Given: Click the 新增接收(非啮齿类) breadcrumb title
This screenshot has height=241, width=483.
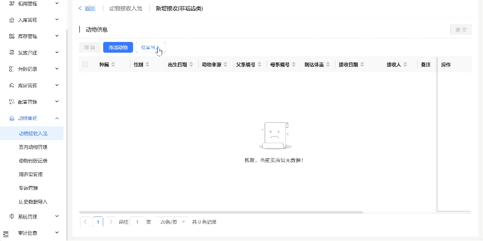Looking at the screenshot, I should (x=179, y=8).
